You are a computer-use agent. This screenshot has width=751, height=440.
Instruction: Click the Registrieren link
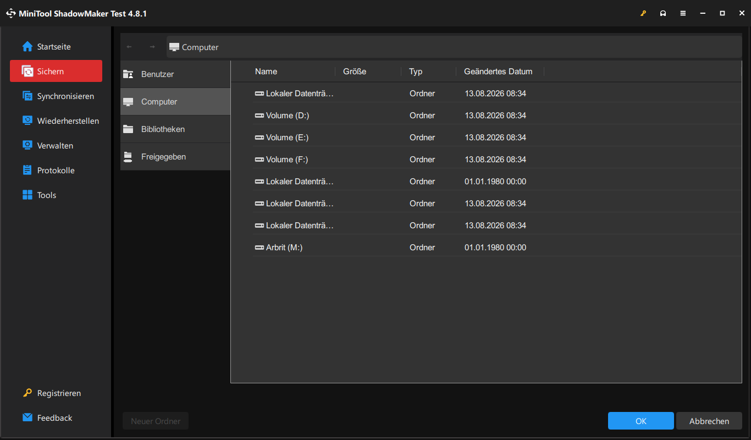(x=56, y=393)
